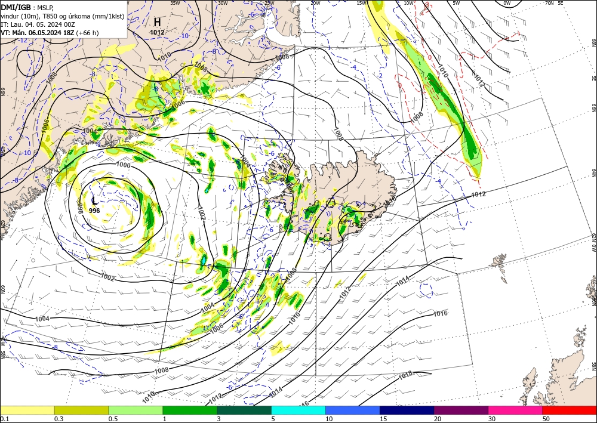Select the navy 15–20 legend swatch
This screenshot has width=597, height=423.
click(407, 410)
